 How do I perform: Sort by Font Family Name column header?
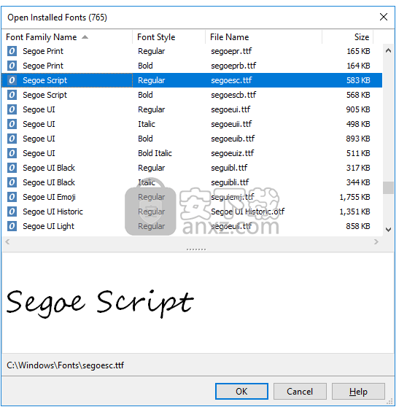[67, 37]
